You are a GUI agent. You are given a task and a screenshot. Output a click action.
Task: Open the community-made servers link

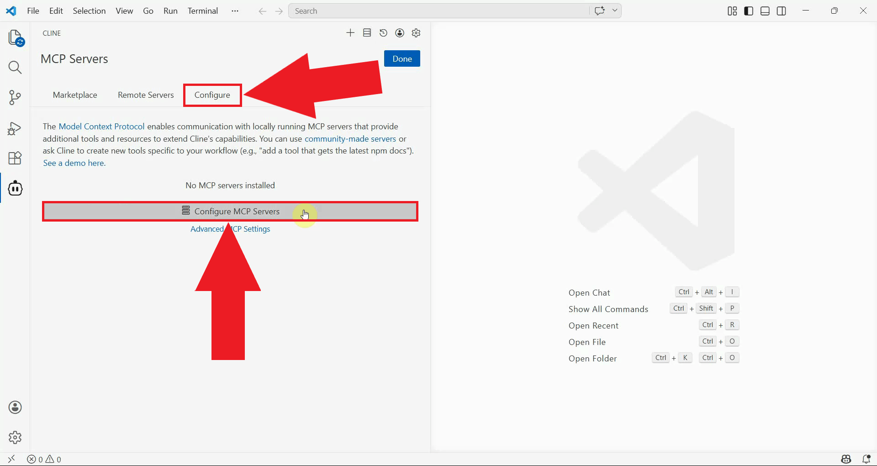point(350,139)
